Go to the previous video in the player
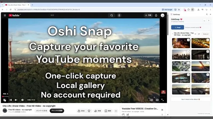The height and width of the screenshot is (119, 213). [x=11, y=100]
